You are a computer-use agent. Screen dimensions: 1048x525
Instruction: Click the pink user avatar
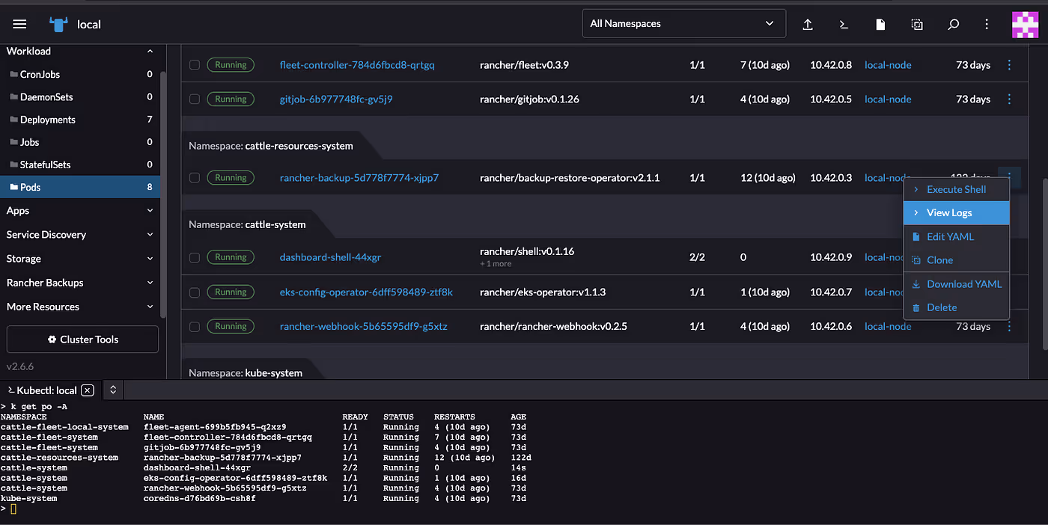[1025, 24]
